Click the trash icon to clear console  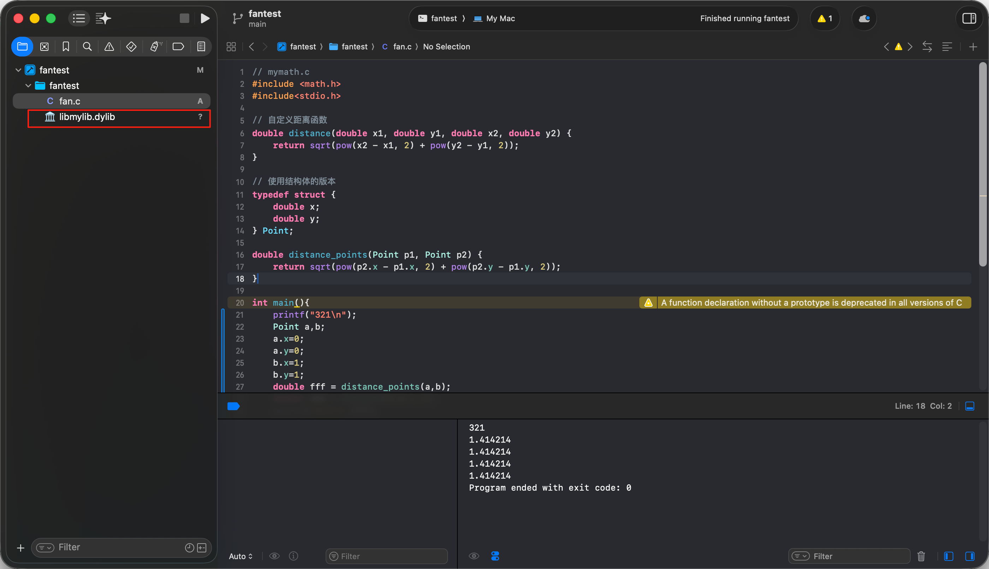click(921, 556)
